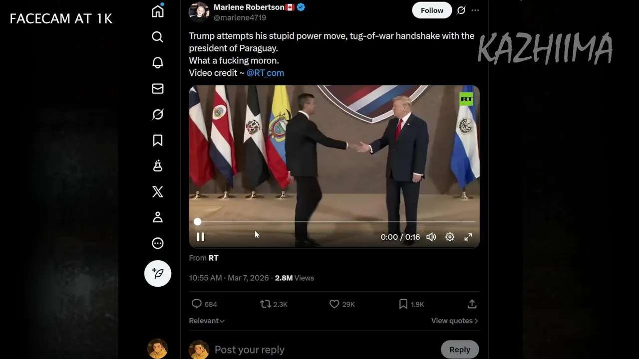Open More circle menu in sidebar

(x=158, y=243)
